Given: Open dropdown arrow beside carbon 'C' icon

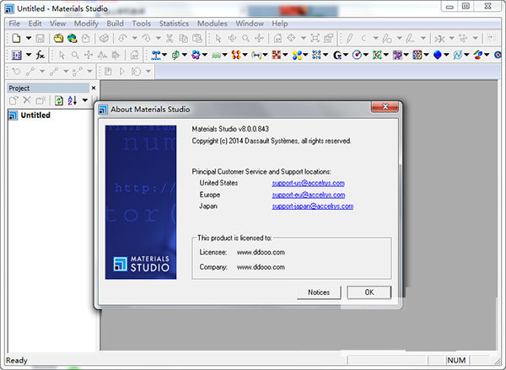Looking at the screenshot, I should 375,39.
